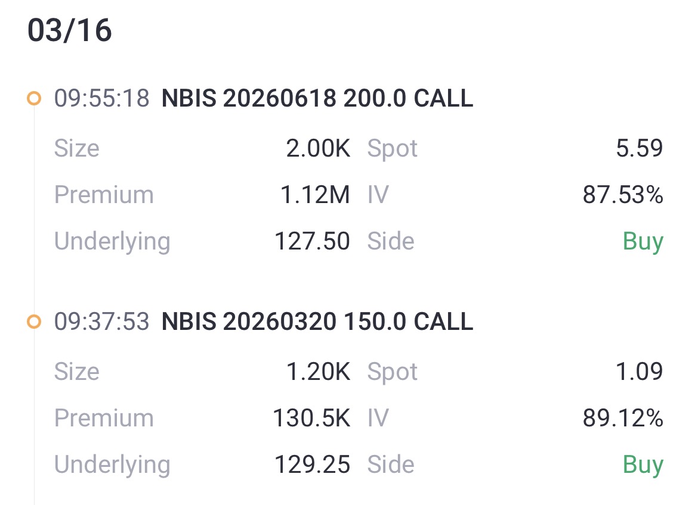The width and height of the screenshot is (698, 505).
Task: Click the 127.50 underlying price
Action: pos(312,241)
